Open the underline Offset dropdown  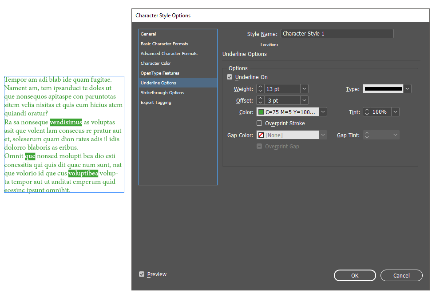(x=304, y=100)
